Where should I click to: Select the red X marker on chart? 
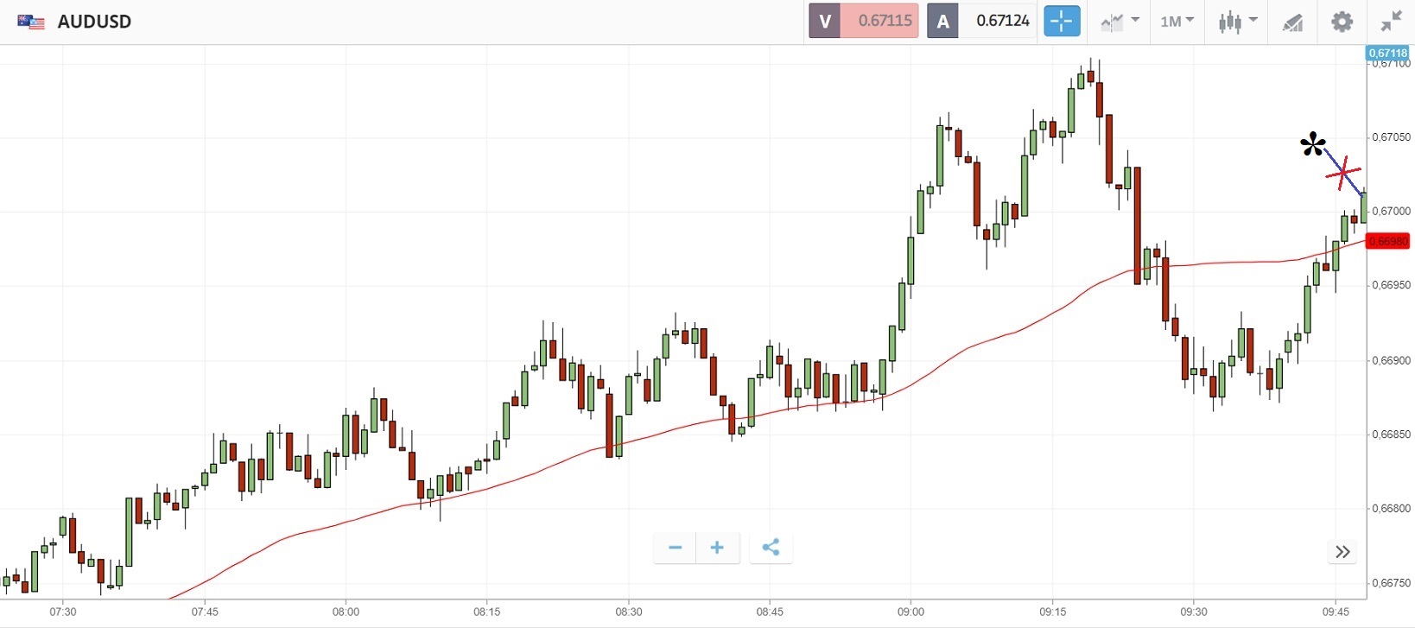[x=1343, y=174]
